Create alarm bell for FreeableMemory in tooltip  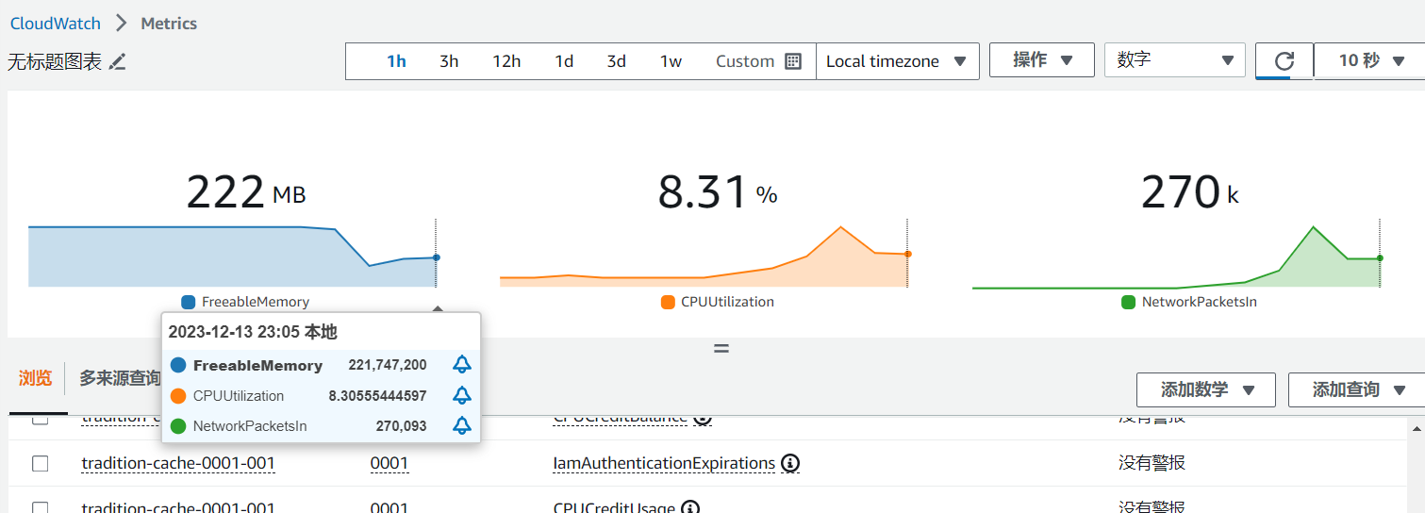tap(461, 365)
